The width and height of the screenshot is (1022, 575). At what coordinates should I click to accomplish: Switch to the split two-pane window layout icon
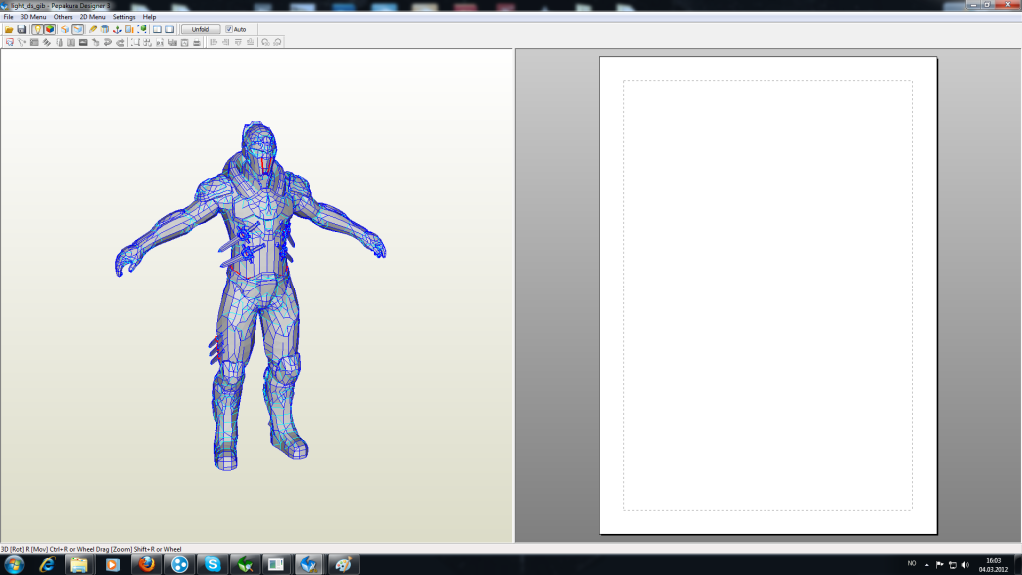click(157, 29)
